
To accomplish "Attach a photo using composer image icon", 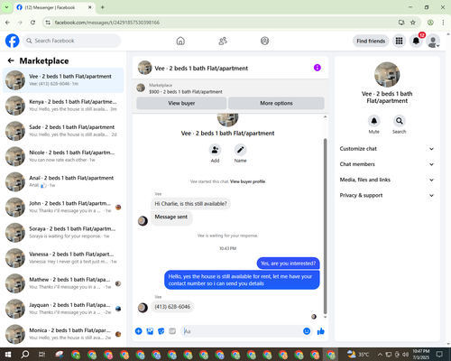I will pos(150,331).
